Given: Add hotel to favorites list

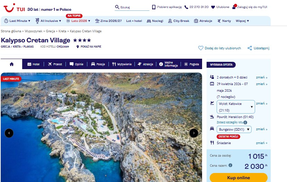Looking at the screenshot, I should tap(219, 48).
